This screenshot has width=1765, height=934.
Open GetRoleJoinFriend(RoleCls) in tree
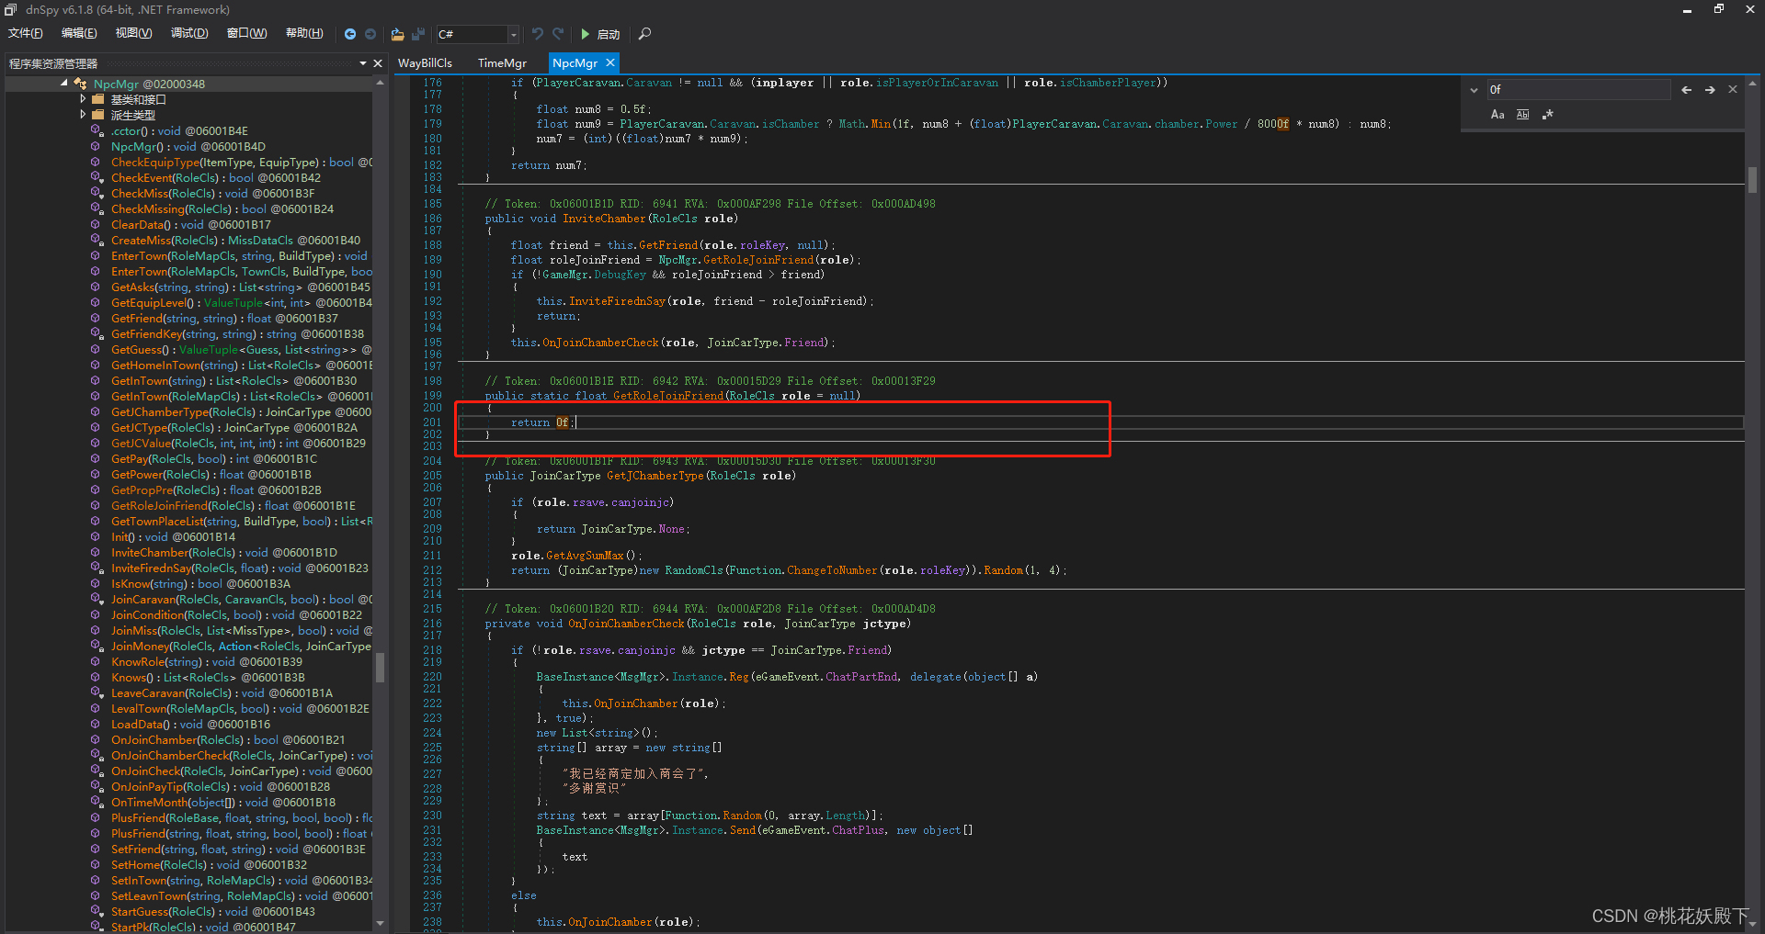tap(233, 506)
